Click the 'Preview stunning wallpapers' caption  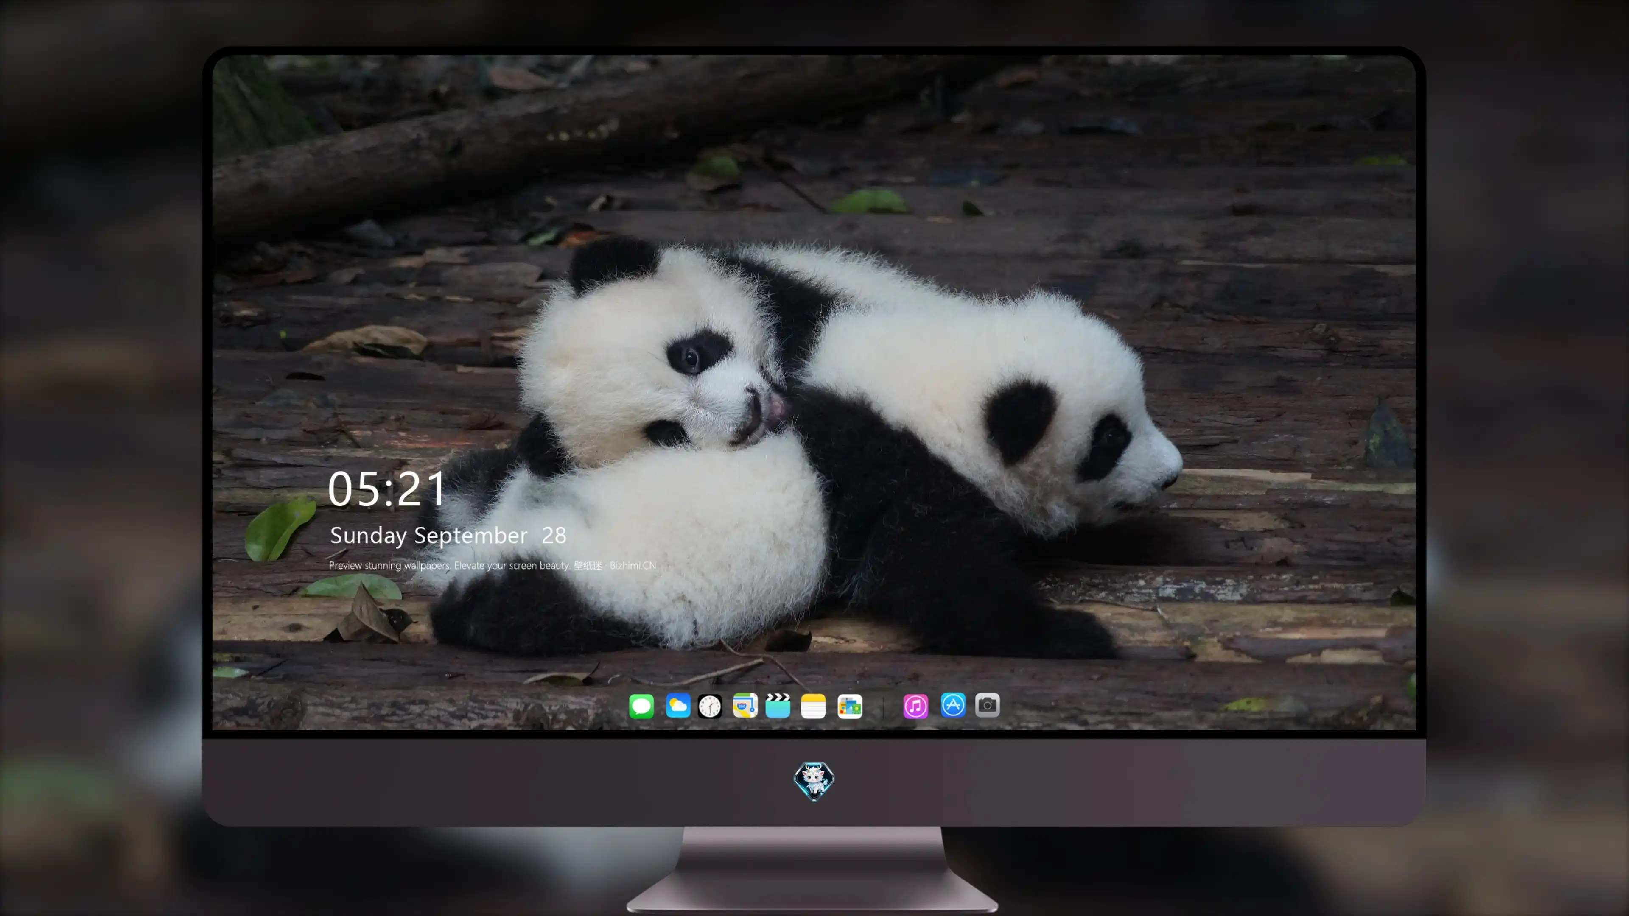coord(492,565)
